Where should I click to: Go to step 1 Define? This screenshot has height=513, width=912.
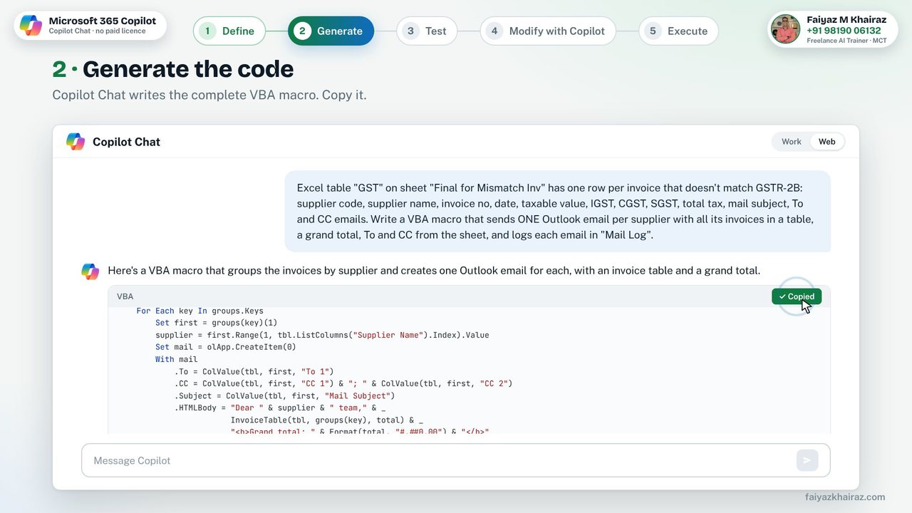[229, 31]
